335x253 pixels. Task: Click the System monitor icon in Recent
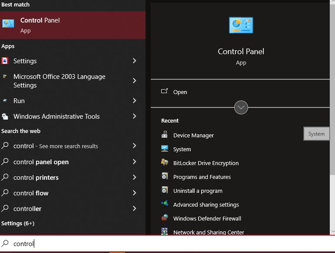(x=165, y=149)
